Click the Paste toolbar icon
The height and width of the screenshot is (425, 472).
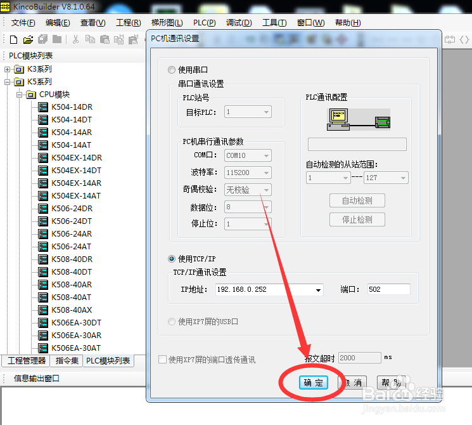pos(105,39)
